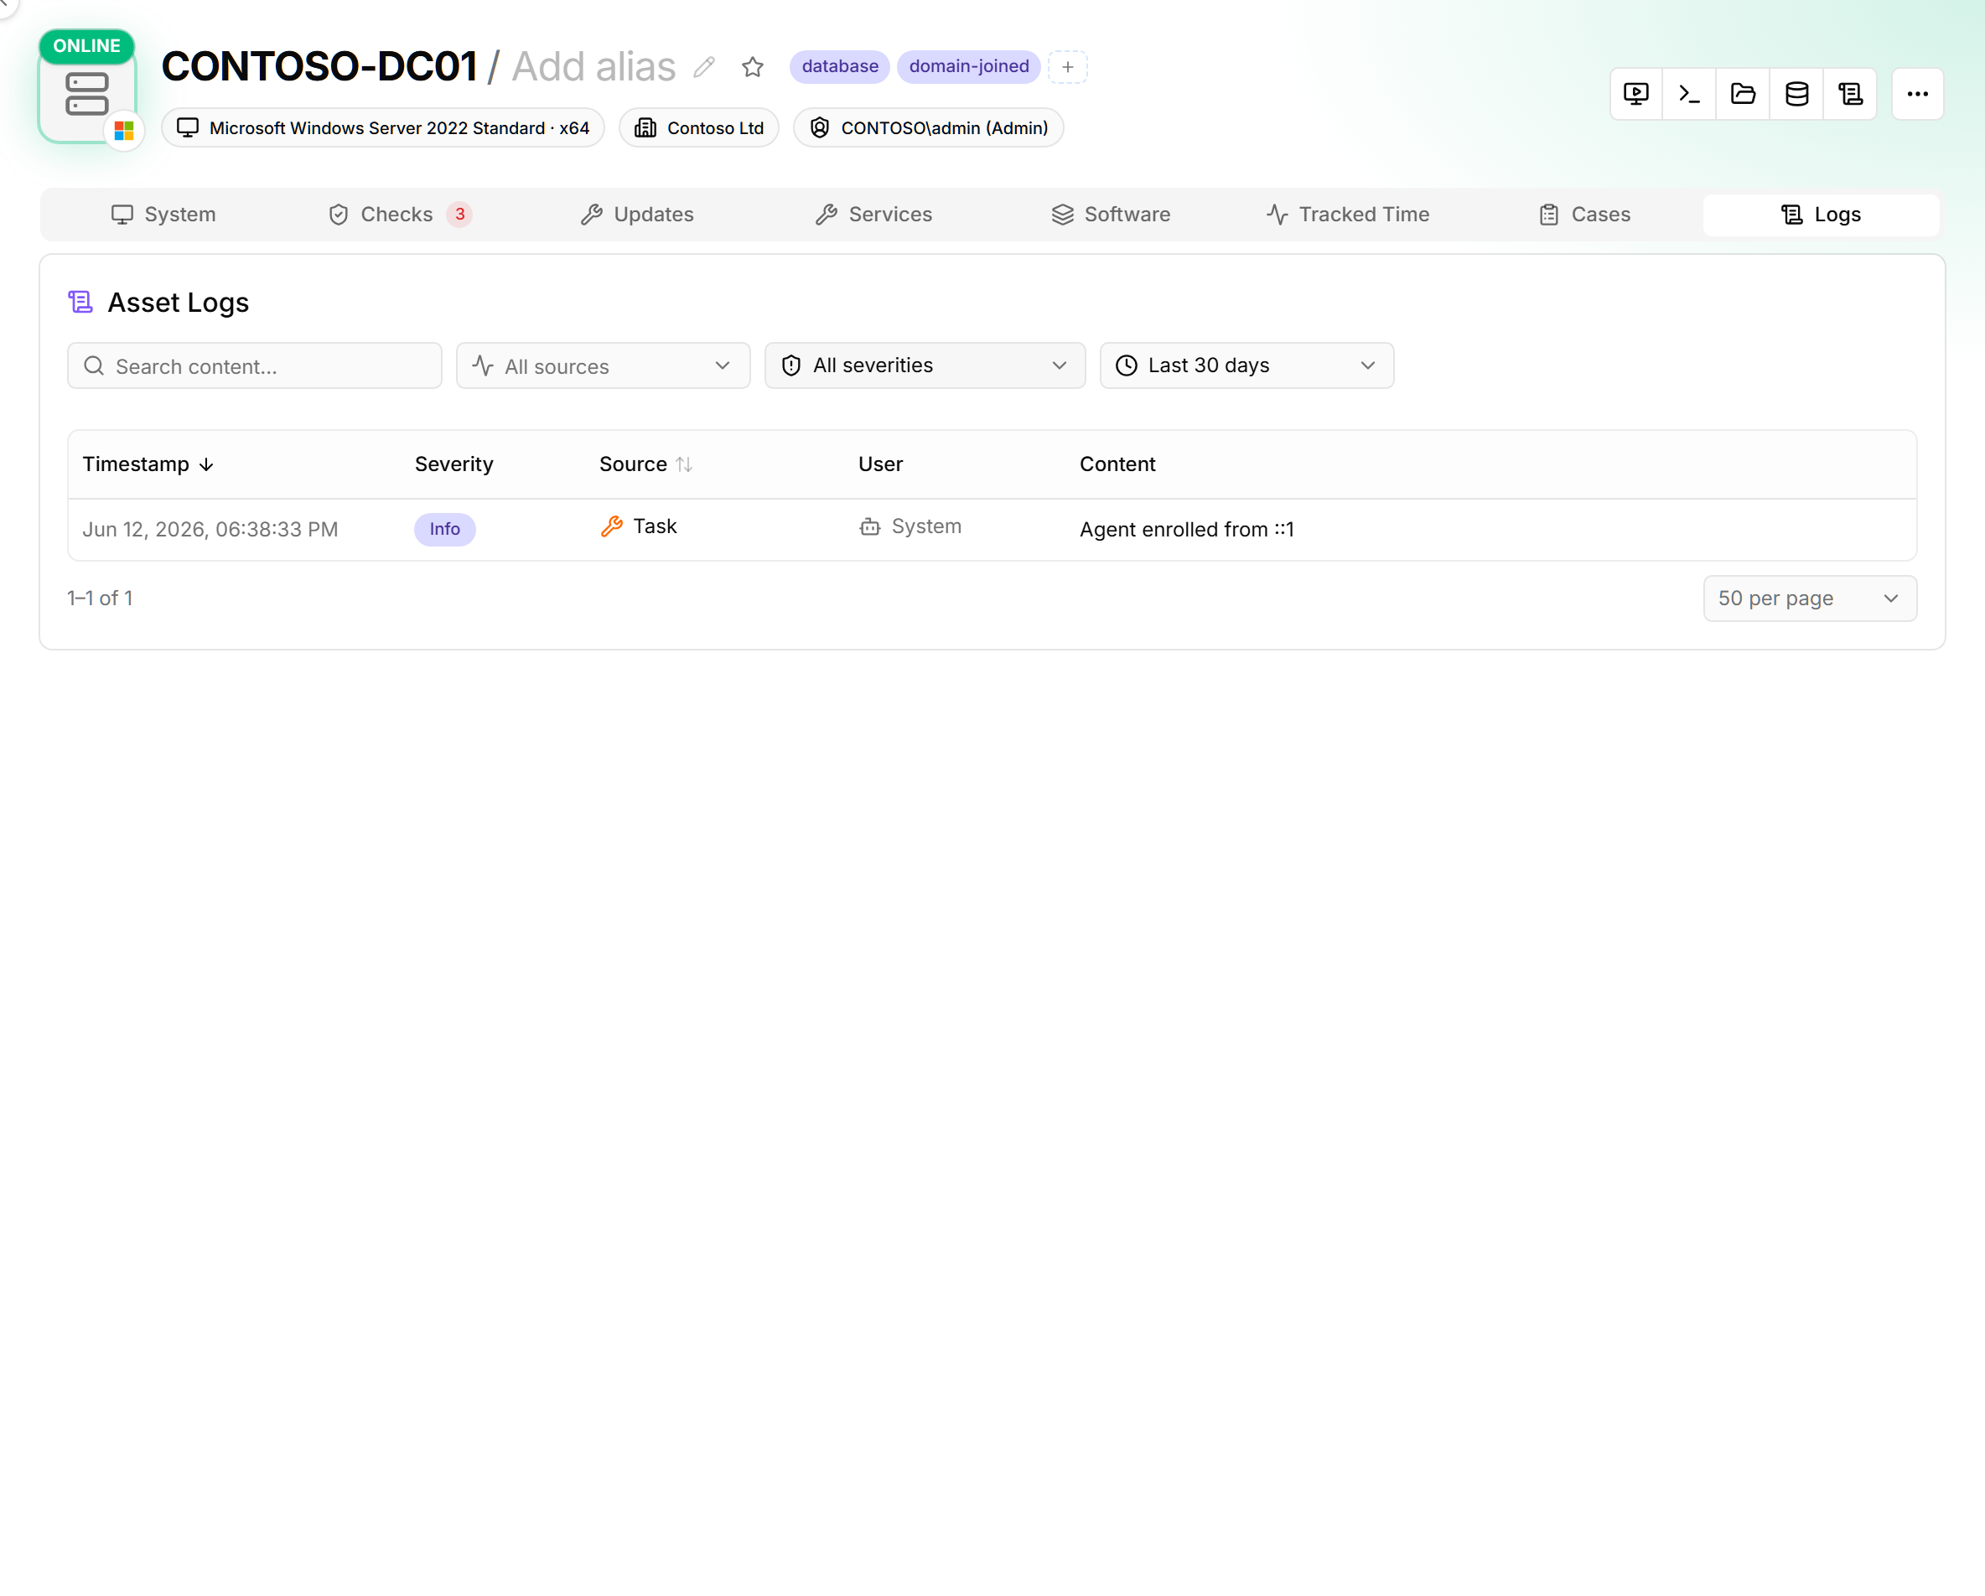Click the Content column header
The image size is (1985, 1596).
click(x=1117, y=465)
